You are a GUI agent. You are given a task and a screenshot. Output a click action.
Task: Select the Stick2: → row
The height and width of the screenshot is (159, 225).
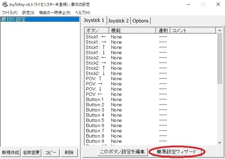coord(150,63)
